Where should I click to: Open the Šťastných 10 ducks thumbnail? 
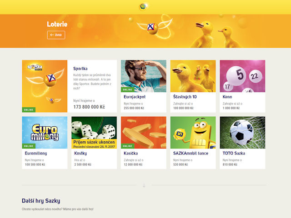(193, 76)
